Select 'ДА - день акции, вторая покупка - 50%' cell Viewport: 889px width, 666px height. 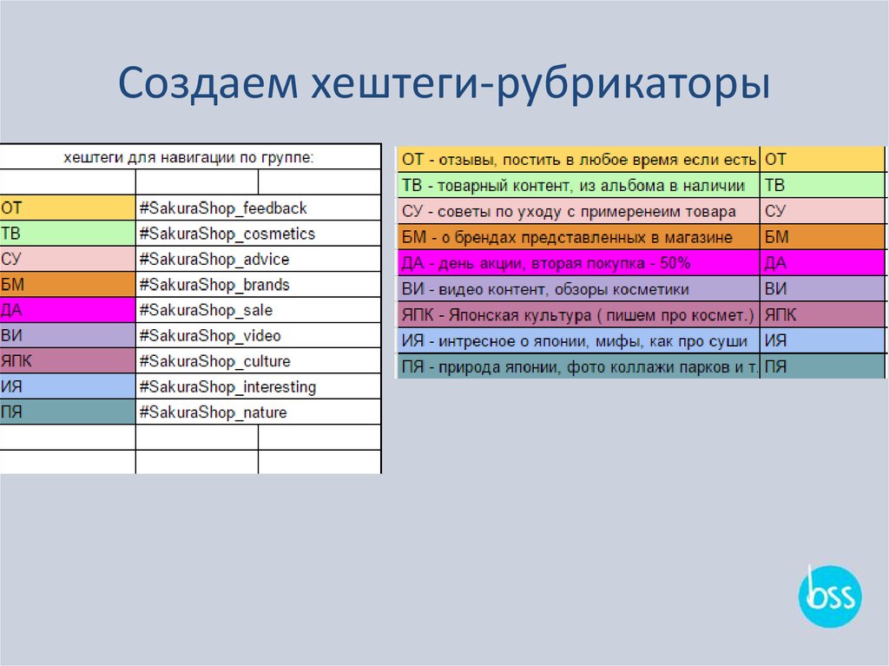pyautogui.click(x=578, y=263)
